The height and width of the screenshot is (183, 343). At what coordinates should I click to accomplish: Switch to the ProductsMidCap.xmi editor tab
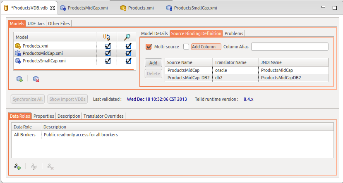pyautogui.click(x=84, y=8)
